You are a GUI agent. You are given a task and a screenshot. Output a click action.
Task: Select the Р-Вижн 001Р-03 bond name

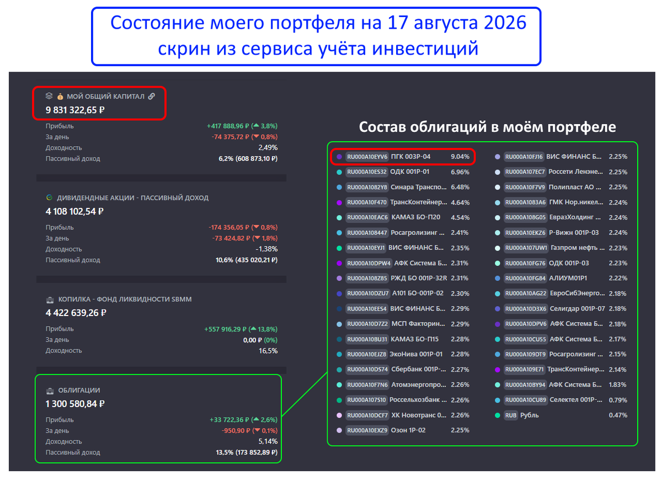pos(574,233)
